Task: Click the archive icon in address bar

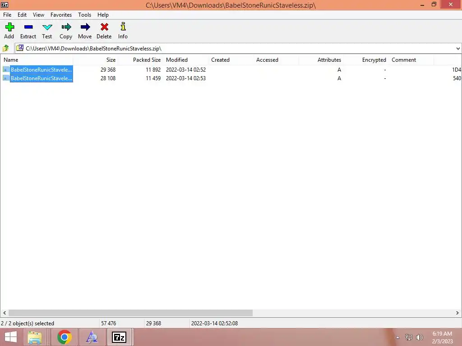Action: point(20,48)
